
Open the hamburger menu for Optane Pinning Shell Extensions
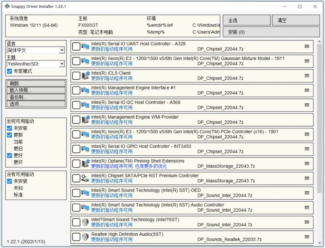(x=307, y=164)
